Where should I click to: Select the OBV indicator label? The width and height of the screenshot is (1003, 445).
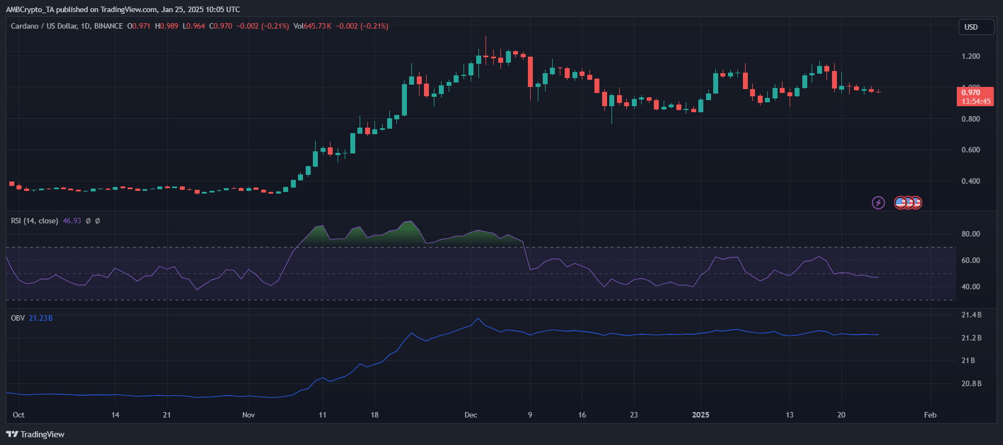pos(18,318)
